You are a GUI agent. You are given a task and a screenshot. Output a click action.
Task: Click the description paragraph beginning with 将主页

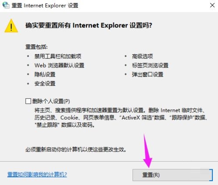click(121, 118)
